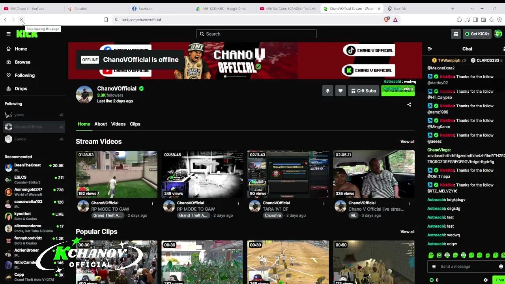
Task: Click the share icon below Subscribe
Action: [x=409, y=105]
